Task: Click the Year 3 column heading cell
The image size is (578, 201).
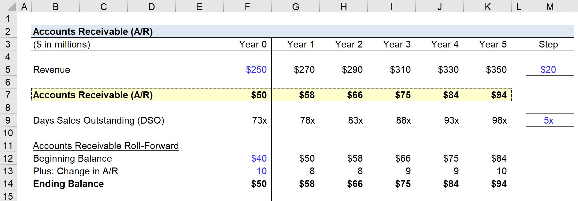Action: pos(392,44)
